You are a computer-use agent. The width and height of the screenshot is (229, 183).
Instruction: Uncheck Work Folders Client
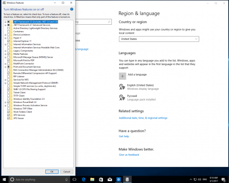coord(9,112)
